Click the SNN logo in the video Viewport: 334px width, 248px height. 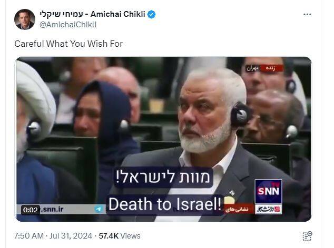pos(268,191)
